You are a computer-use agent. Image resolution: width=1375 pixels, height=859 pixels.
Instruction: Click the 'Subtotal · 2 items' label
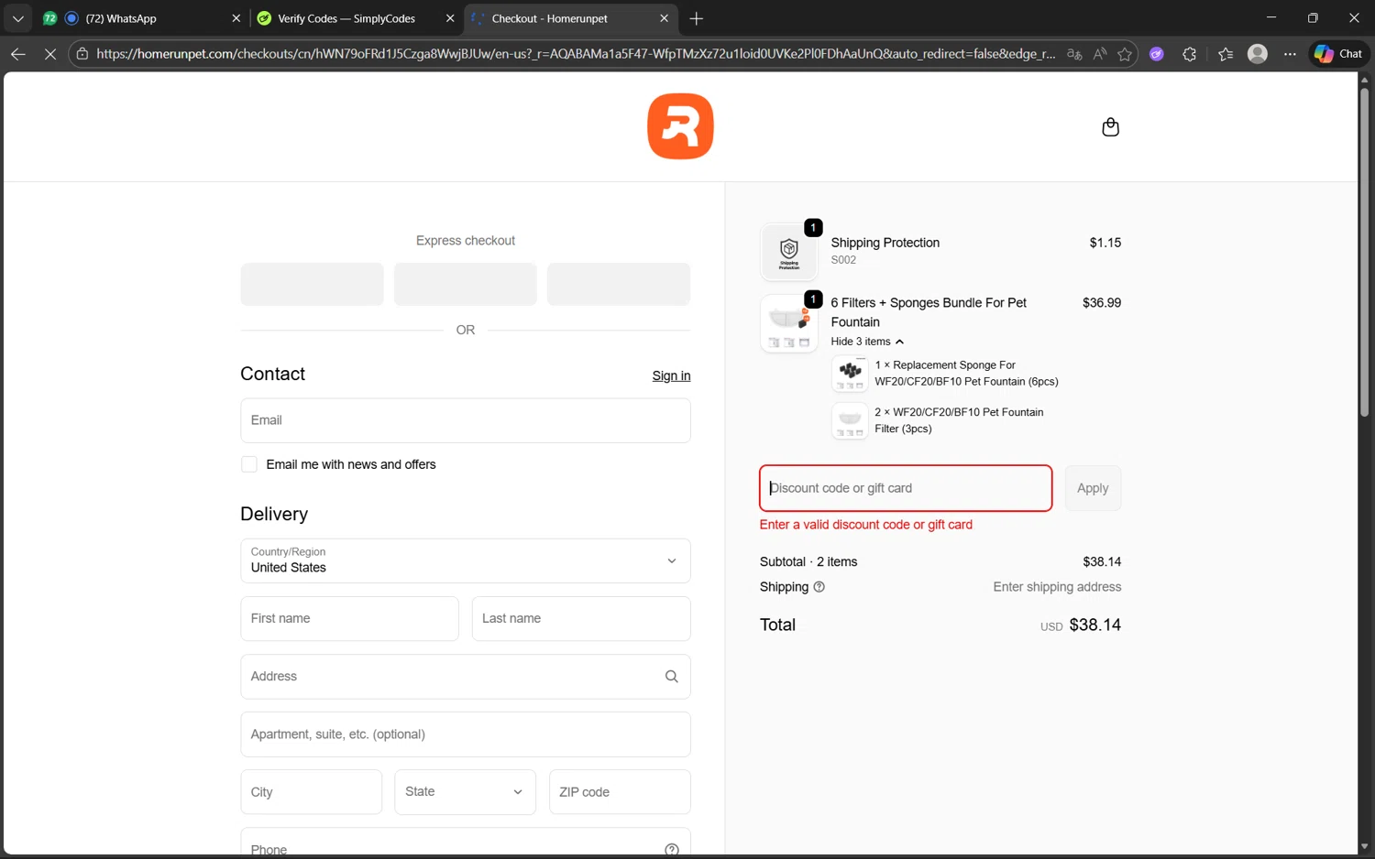click(x=808, y=562)
